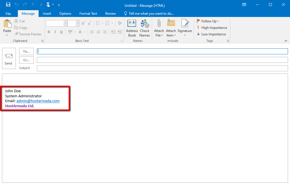Click the Check Names icon
Viewport: 290px width, 185px height.
click(144, 27)
